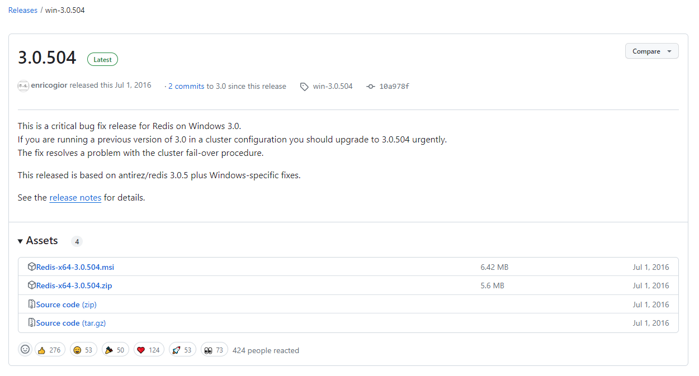Open the enricogior profile link

pyautogui.click(x=50, y=85)
